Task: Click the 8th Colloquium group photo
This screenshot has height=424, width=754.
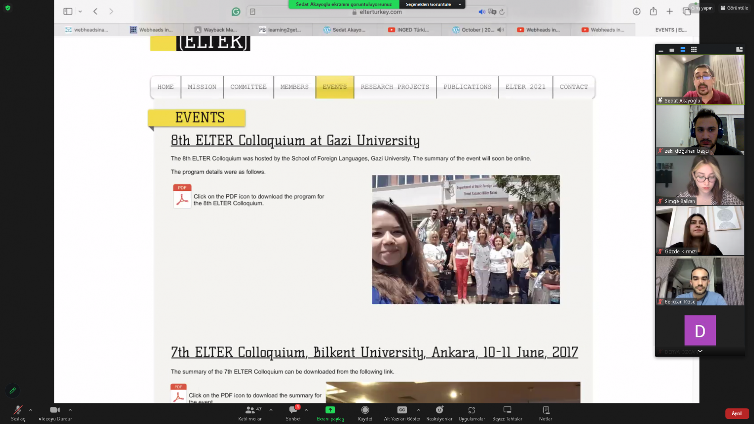Action: [x=465, y=240]
